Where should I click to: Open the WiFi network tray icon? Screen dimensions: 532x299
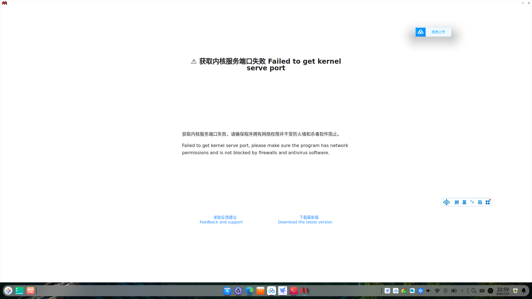coord(437,291)
